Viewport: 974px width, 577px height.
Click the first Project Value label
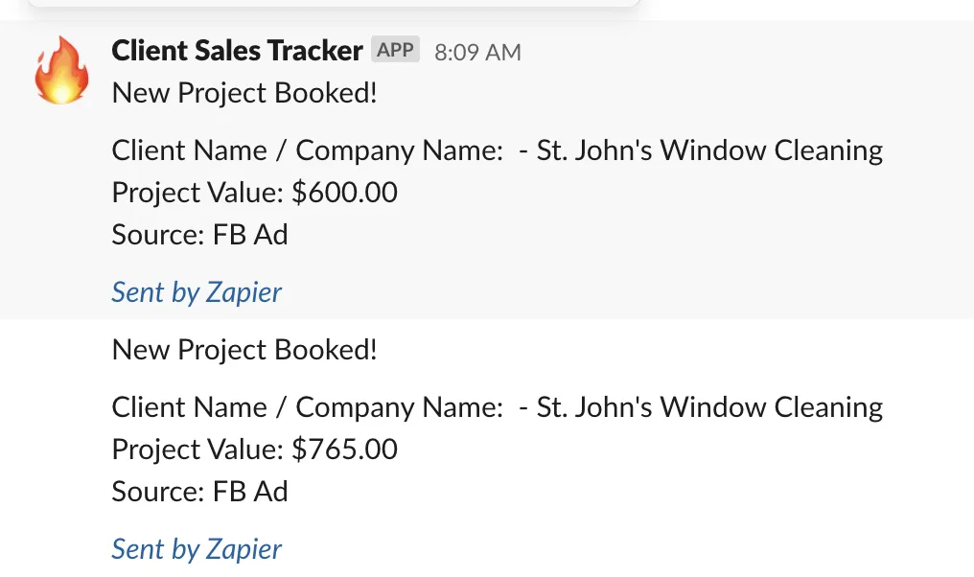(x=197, y=193)
